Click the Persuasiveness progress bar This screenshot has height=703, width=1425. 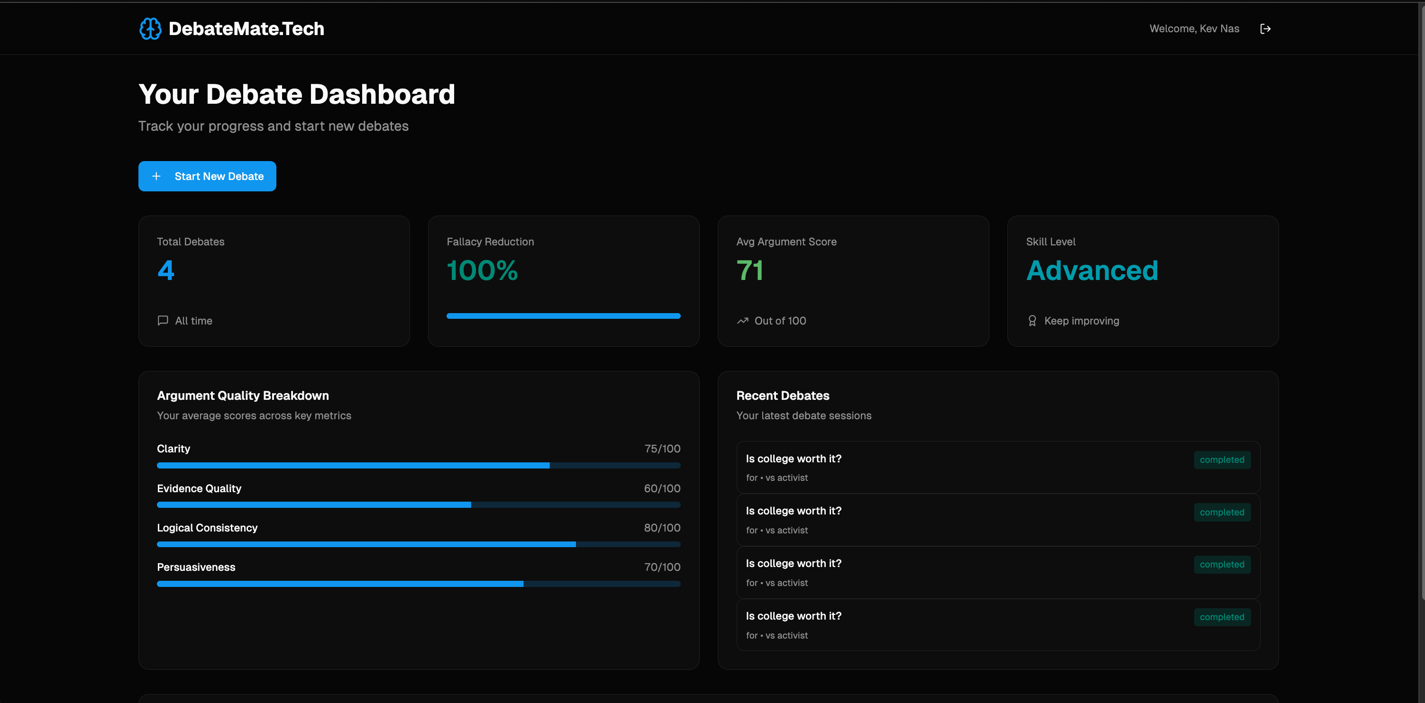[x=418, y=584]
